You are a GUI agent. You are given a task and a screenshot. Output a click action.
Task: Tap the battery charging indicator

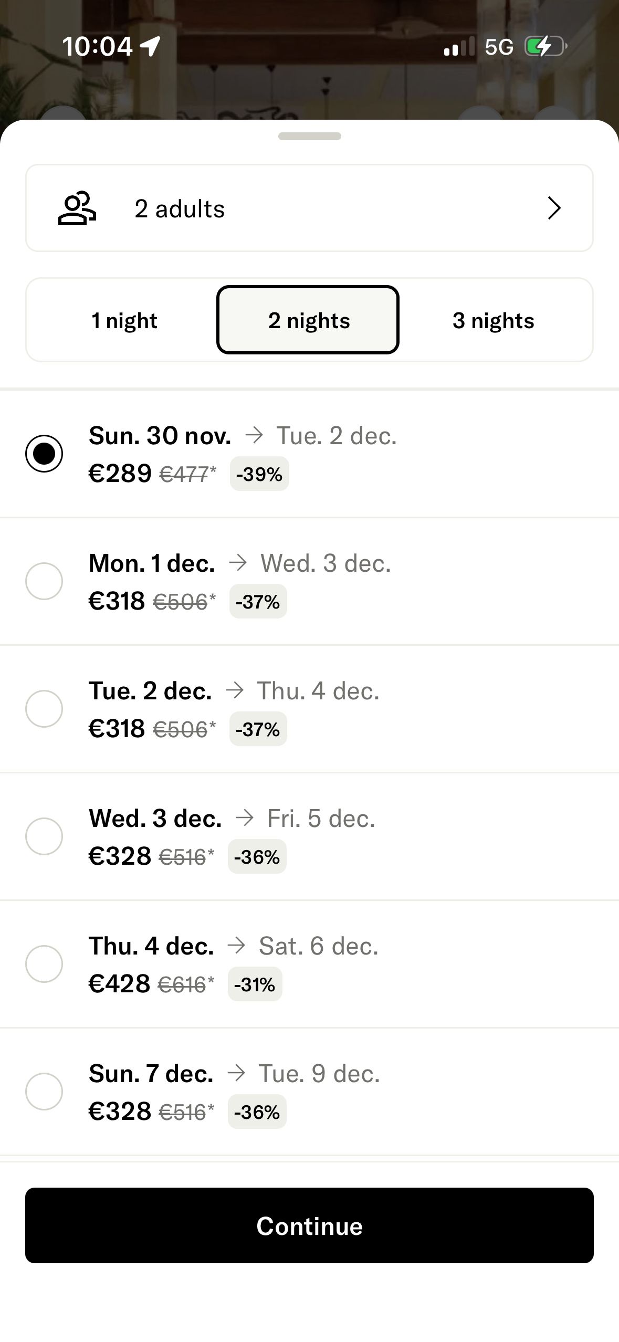[545, 46]
